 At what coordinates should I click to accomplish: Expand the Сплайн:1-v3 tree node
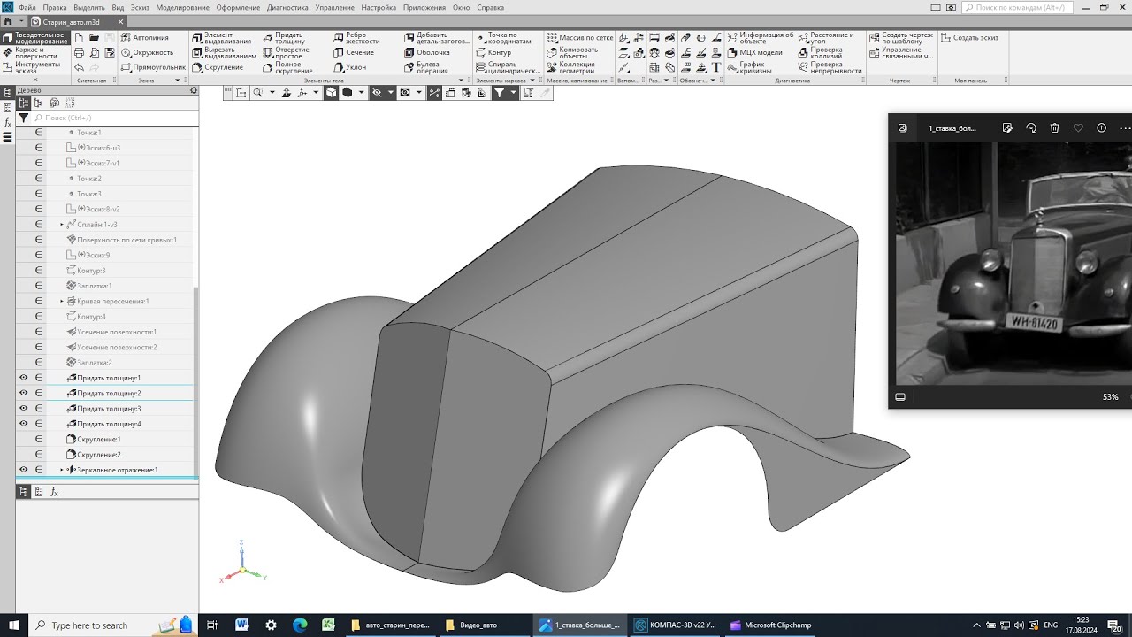point(62,225)
